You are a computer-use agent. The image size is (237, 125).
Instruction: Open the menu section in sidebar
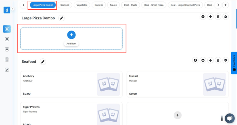coord(7,29)
